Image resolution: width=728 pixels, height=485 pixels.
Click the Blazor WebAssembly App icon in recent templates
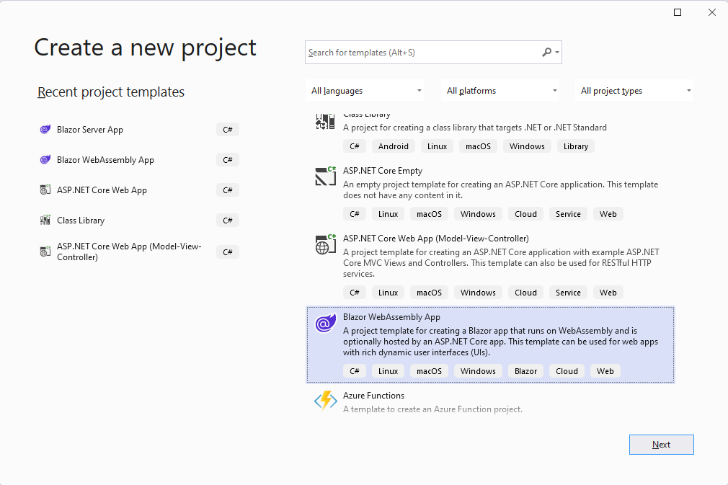point(45,160)
